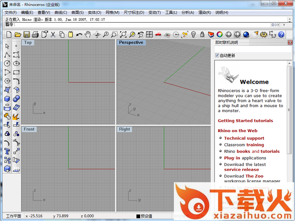Open the 编辑(E) menu

click(x=27, y=12)
